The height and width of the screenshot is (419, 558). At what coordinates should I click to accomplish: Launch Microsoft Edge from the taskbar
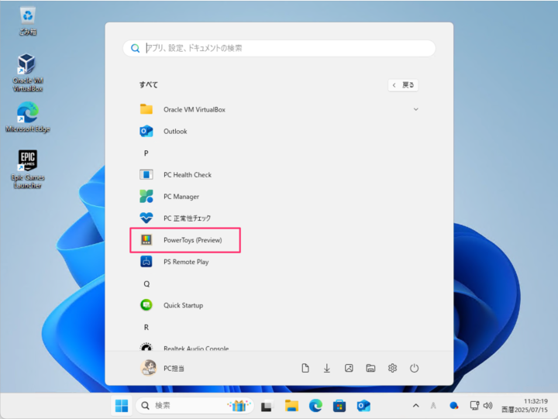[x=315, y=406]
